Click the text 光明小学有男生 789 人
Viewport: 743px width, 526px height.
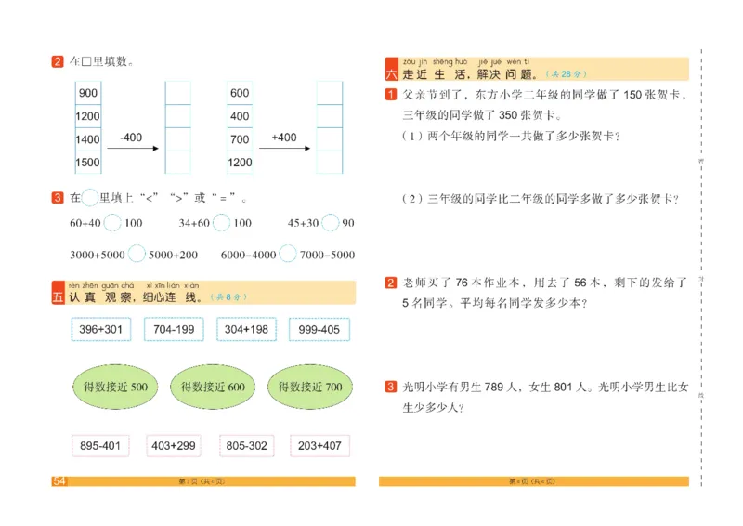(460, 387)
